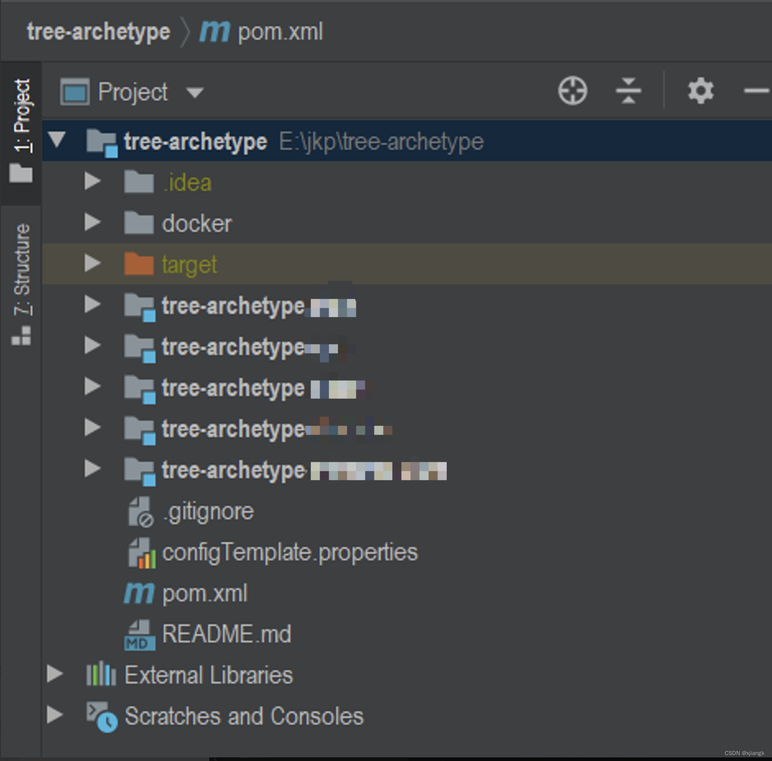Click the Maven m icon in breadcrumb
Screen dimensions: 772x761
[x=215, y=32]
